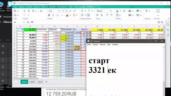The width and height of the screenshot is (171, 96).
Task: Click the format painter icon
Action: coord(41,11)
